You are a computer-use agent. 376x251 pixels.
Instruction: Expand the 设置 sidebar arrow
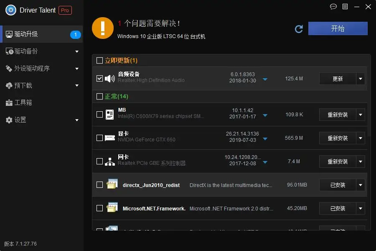[77, 120]
